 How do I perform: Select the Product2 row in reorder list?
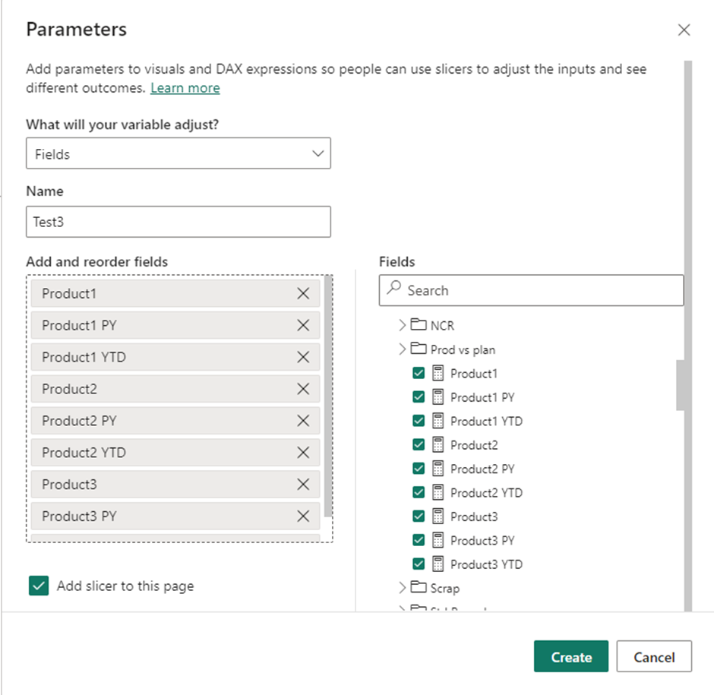pyautogui.click(x=175, y=389)
